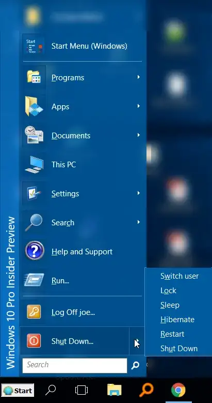212x403 pixels.
Task: Click the magnifier button beside the Search box
Action: click(x=135, y=365)
